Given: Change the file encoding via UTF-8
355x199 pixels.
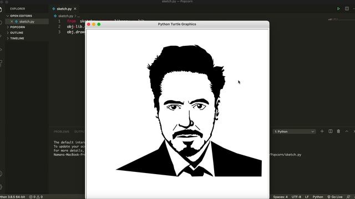Looking at the screenshot, I should (x=296, y=197).
